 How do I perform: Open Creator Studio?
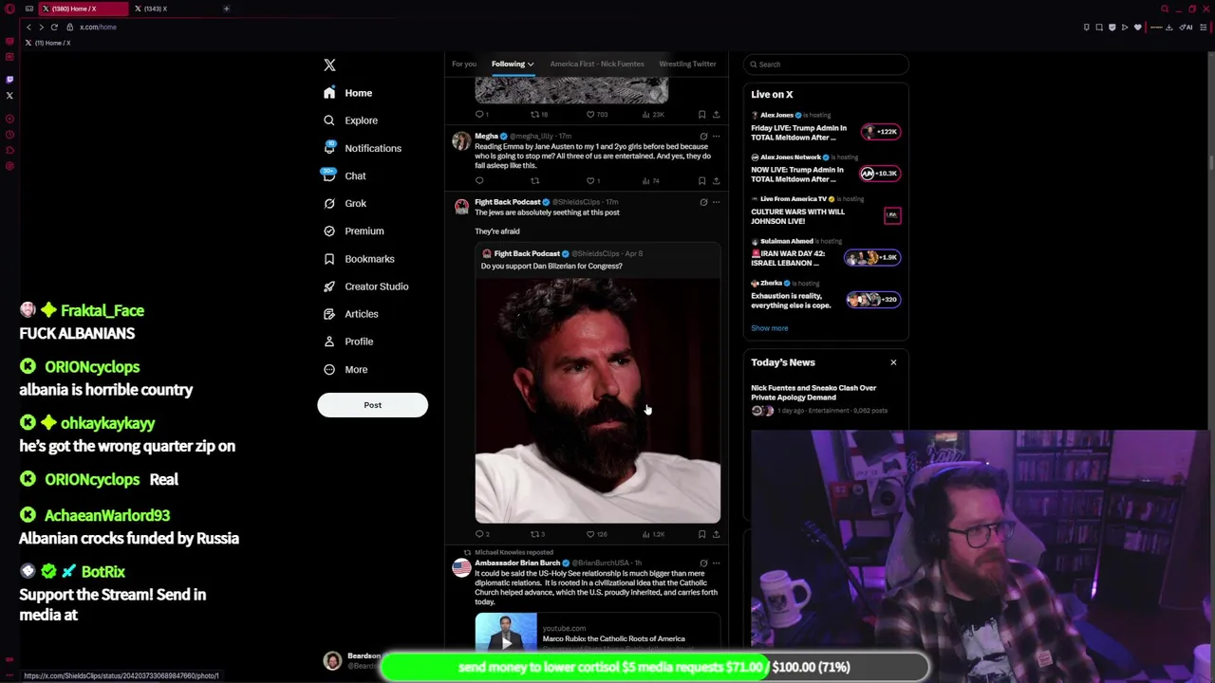(365, 286)
